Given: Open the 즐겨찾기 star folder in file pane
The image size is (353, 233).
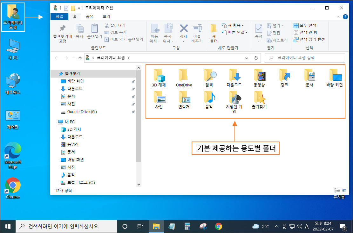Looking at the screenshot, I should 259,100.
